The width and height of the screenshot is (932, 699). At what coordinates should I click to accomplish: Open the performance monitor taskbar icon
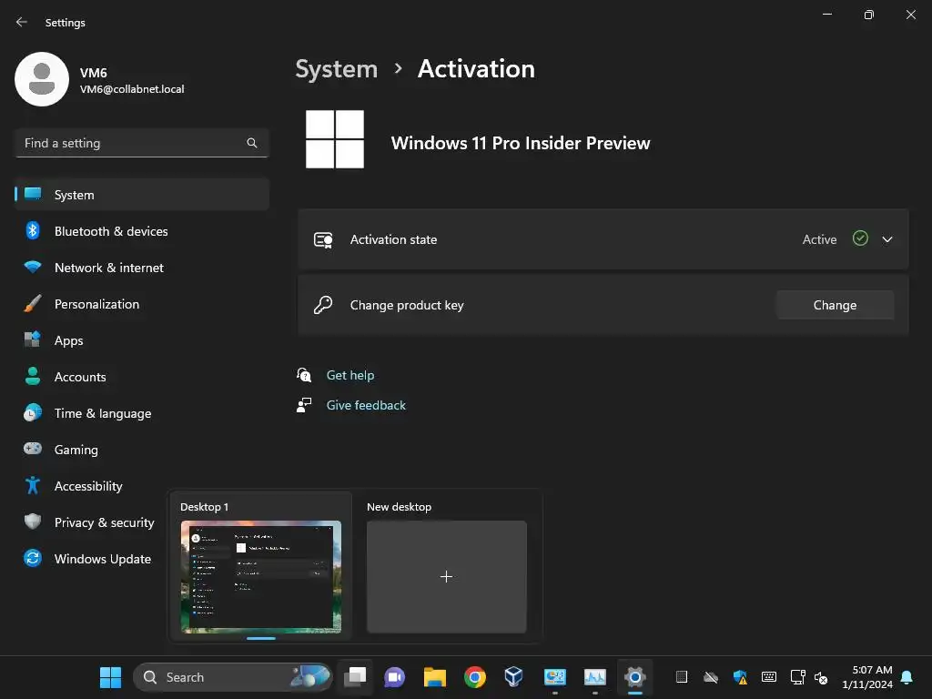(595, 677)
